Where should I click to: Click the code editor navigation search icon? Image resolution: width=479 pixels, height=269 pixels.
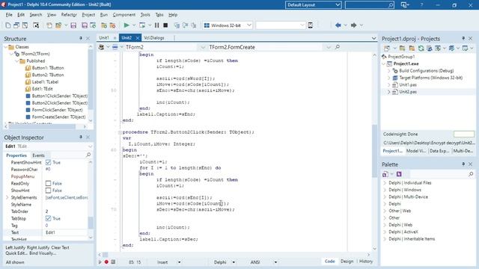338,47
